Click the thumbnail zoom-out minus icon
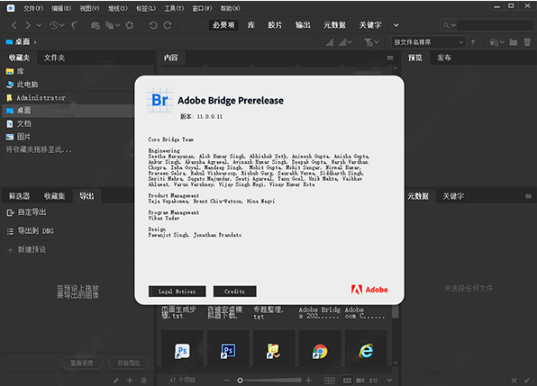This screenshot has height=386, width=537. tap(227, 381)
